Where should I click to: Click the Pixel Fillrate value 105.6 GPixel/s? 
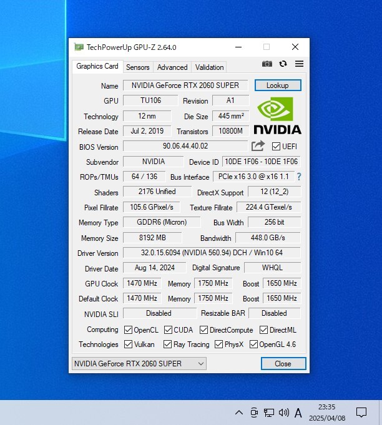coord(151,207)
